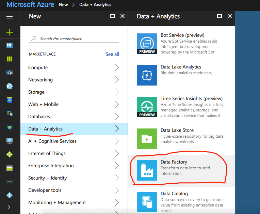
Task: Click the Data Lake Analytics icon
Action: [147, 75]
